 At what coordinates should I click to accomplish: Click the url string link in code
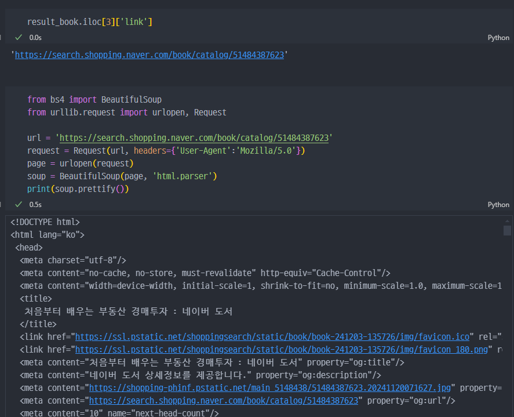pyautogui.click(x=194, y=138)
